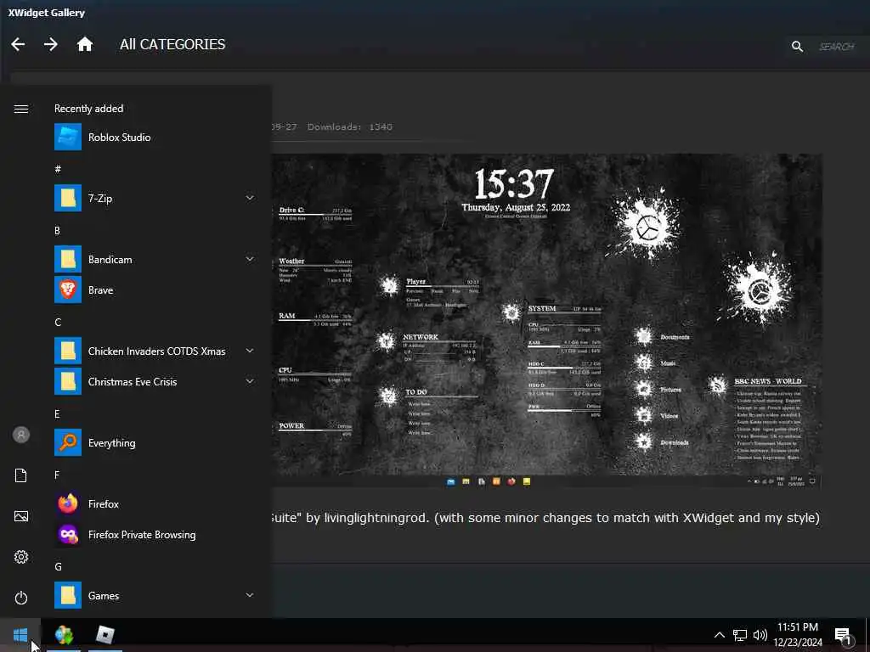Click the widget preview screenshot image

(x=546, y=321)
